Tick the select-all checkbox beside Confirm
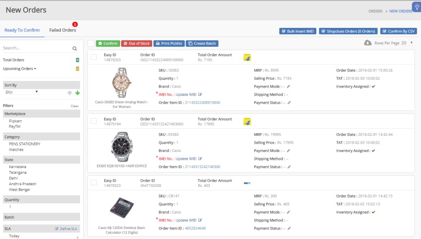 (91, 43)
